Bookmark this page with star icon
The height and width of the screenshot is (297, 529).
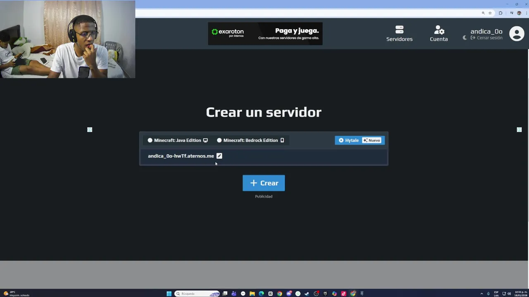coord(490,13)
